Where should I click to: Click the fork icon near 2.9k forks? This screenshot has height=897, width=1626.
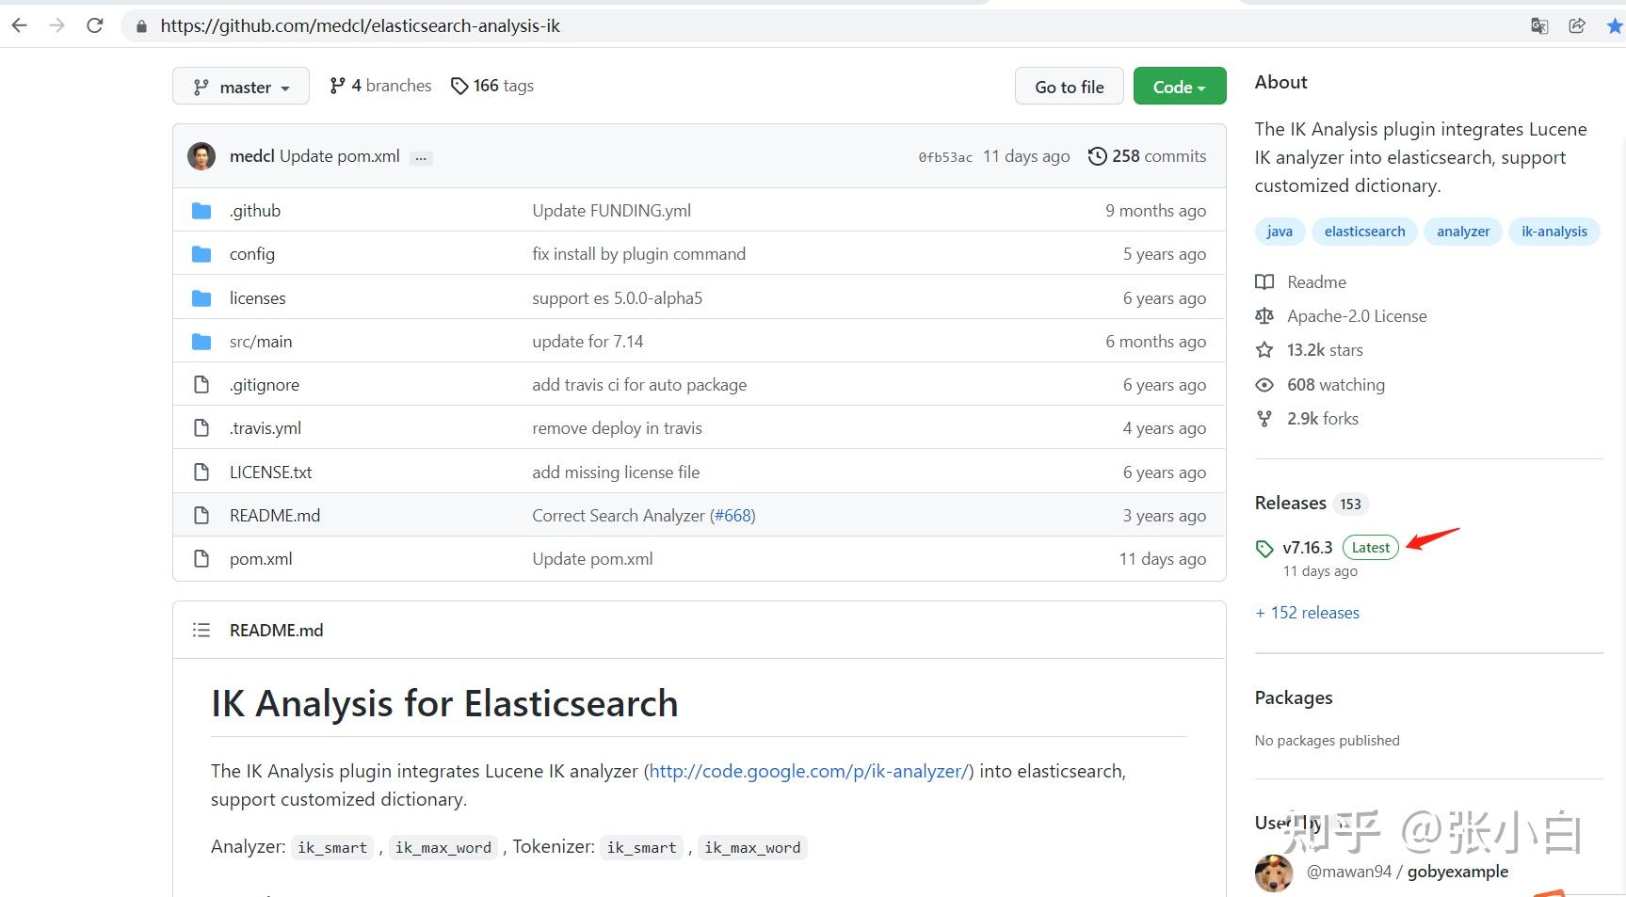point(1264,418)
